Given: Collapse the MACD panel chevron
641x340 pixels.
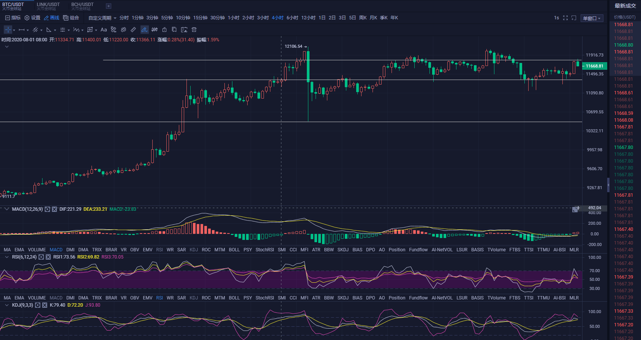Looking at the screenshot, I should pyautogui.click(x=6, y=209).
